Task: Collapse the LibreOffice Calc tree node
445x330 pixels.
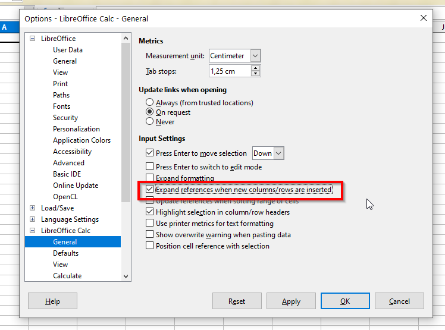Action: point(33,230)
